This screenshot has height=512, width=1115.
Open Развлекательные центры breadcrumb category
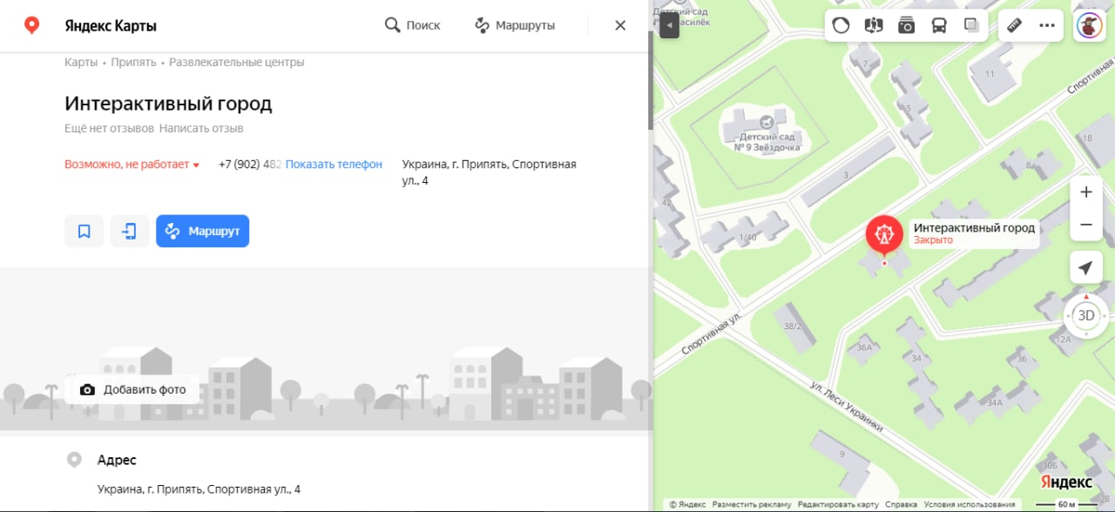(237, 63)
